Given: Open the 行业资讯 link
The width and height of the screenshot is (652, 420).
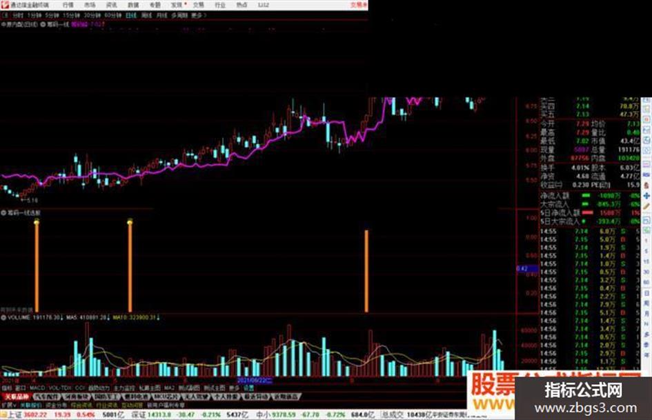Looking at the screenshot, I should (x=107, y=405).
